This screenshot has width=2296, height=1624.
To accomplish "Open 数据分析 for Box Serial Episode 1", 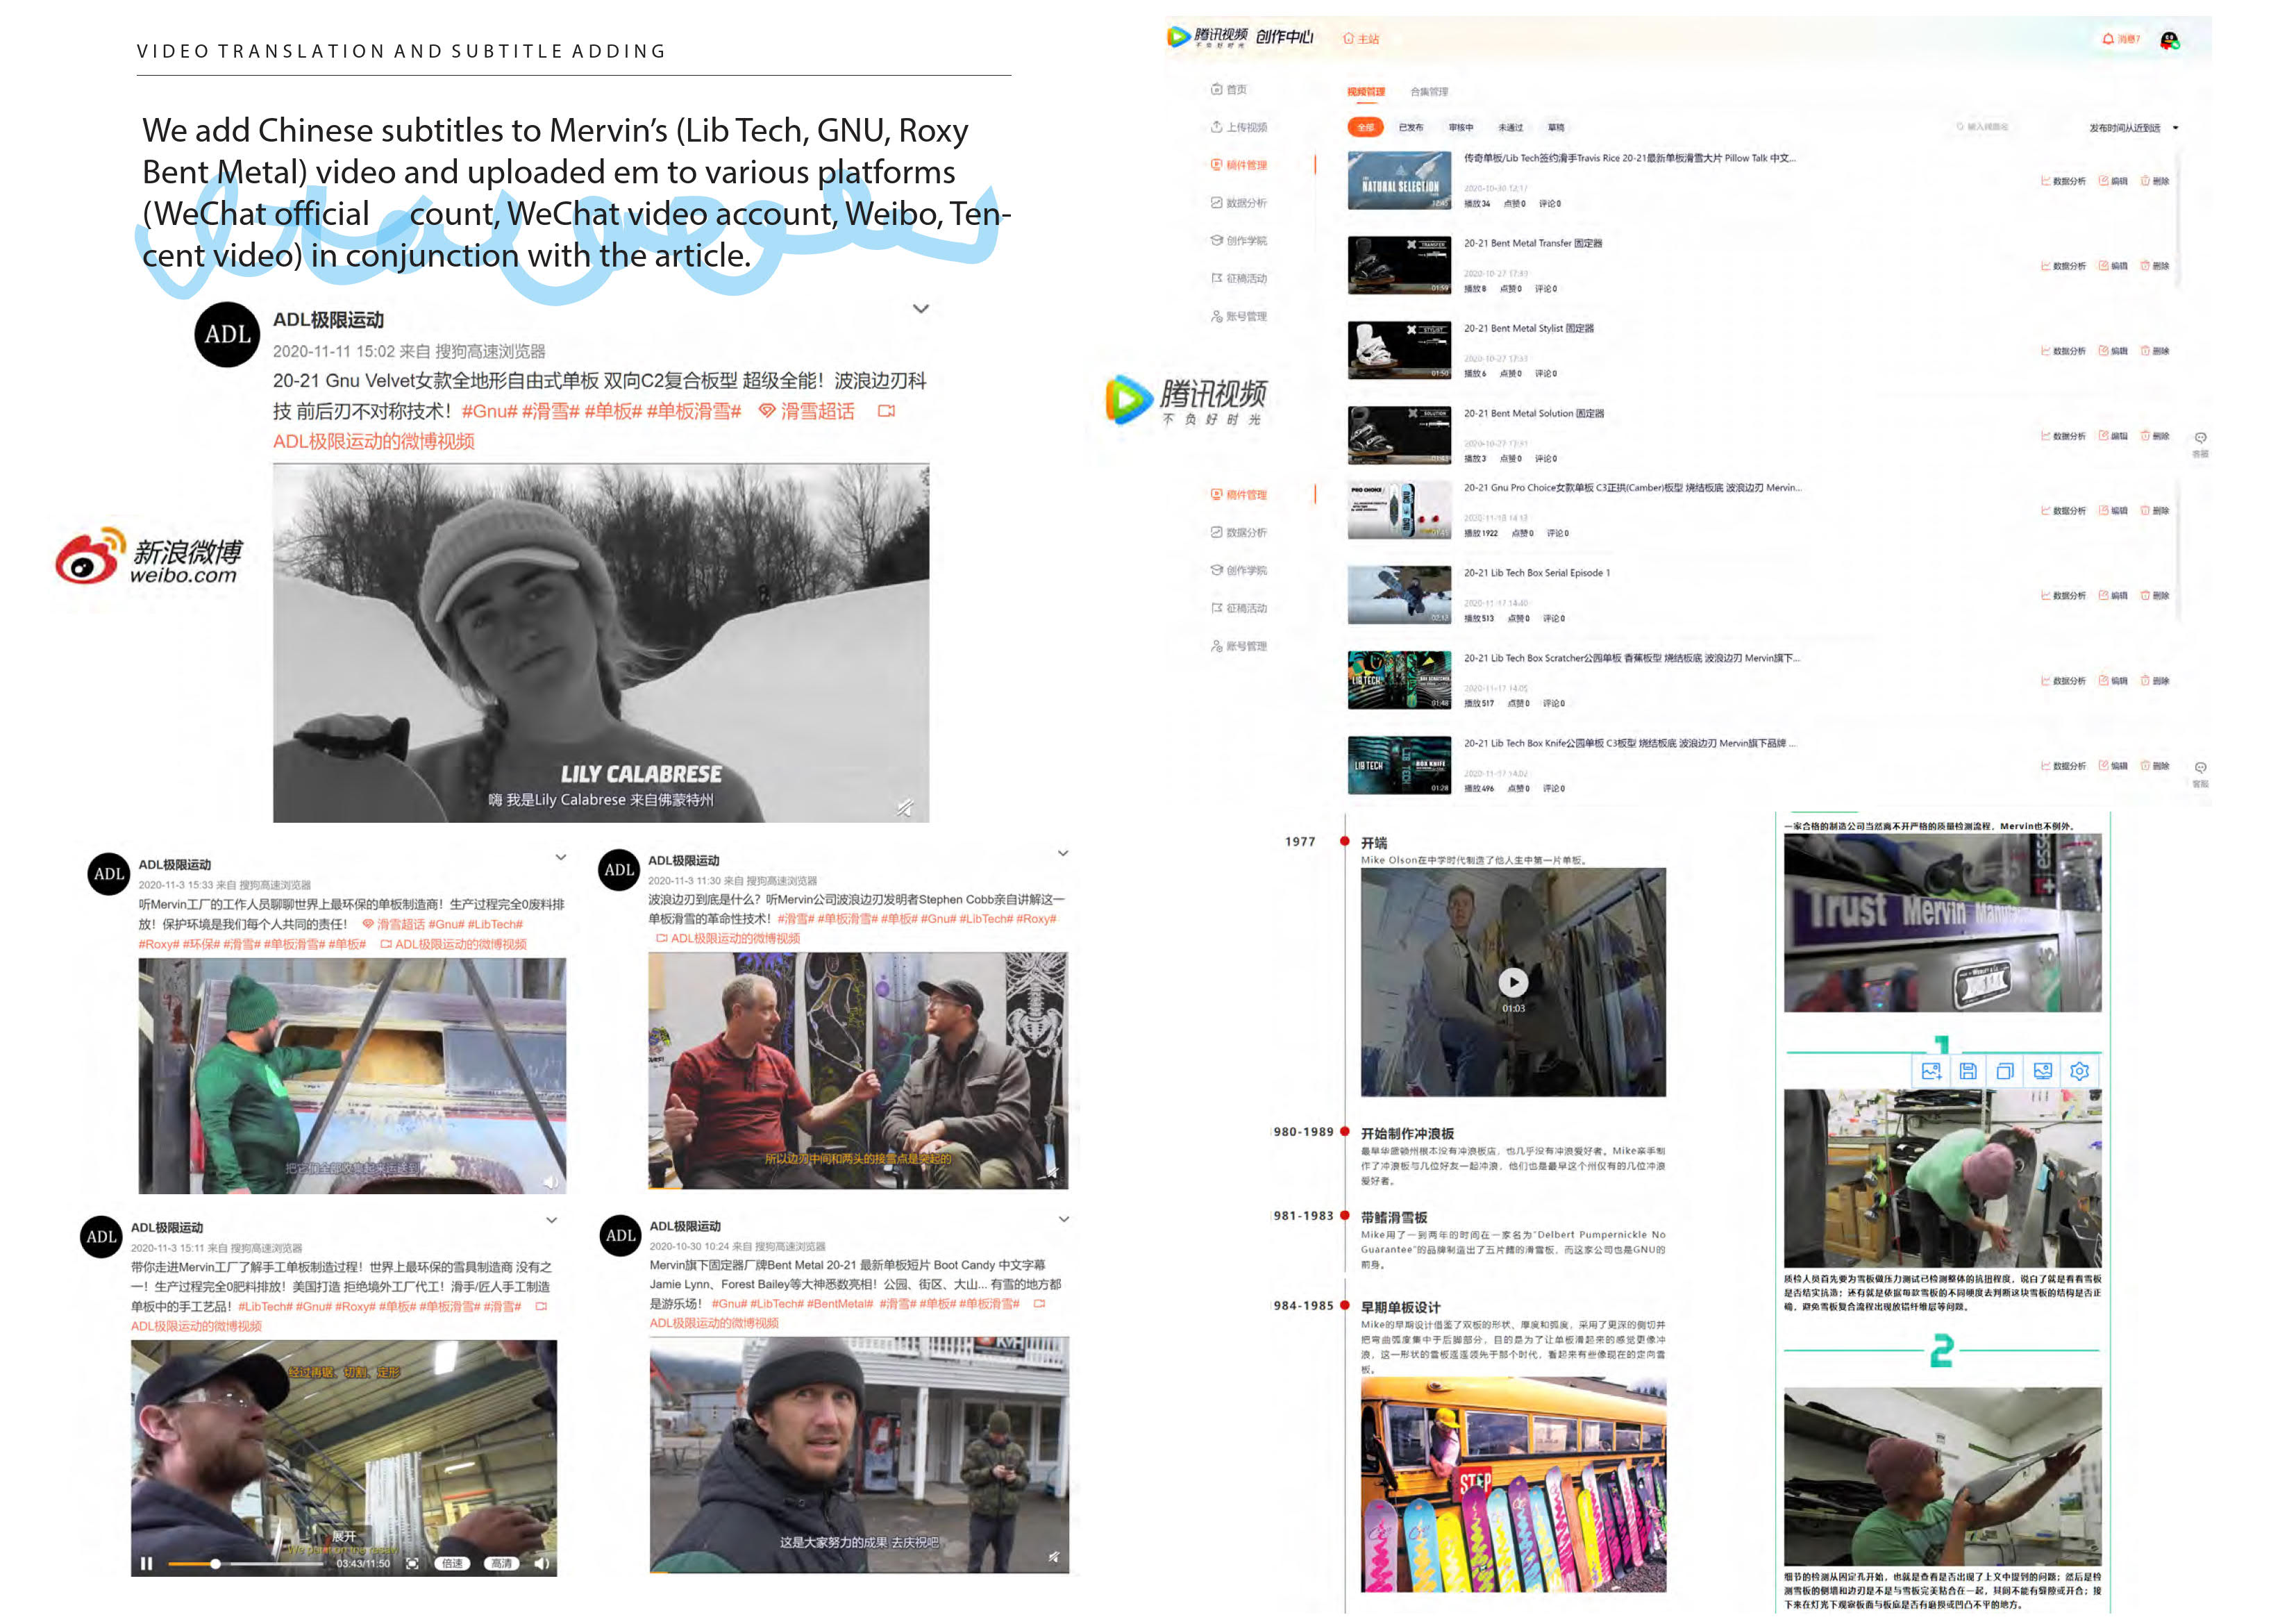I will point(2063,596).
